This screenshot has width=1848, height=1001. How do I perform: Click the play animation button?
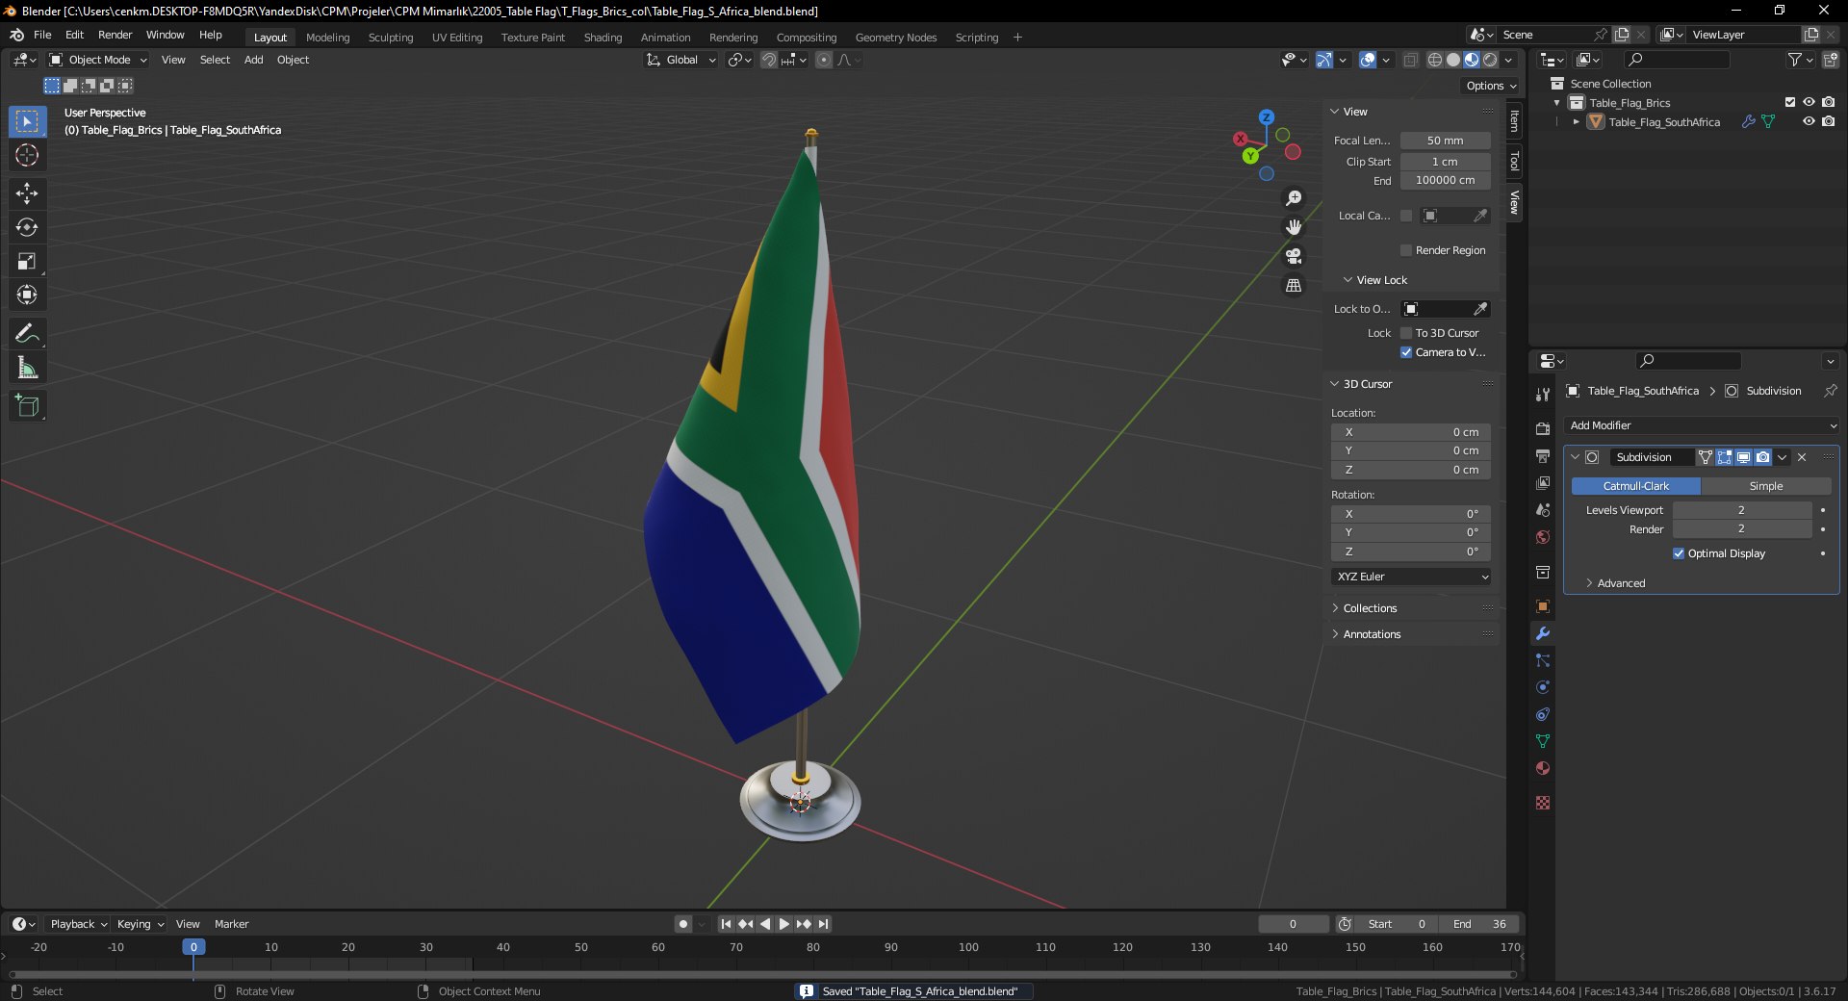pos(783,924)
